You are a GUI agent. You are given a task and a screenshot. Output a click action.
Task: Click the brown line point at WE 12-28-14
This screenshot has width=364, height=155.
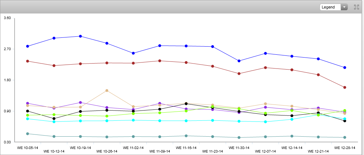click(x=344, y=88)
